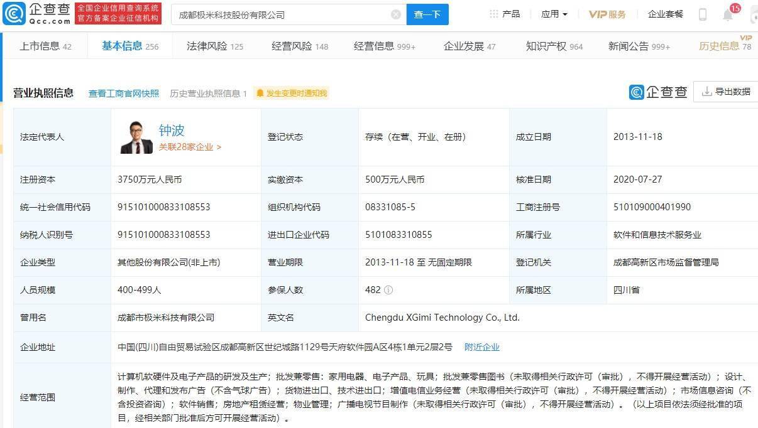
Task: Open 历史营业执照信息 1 link
Action: click(208, 94)
